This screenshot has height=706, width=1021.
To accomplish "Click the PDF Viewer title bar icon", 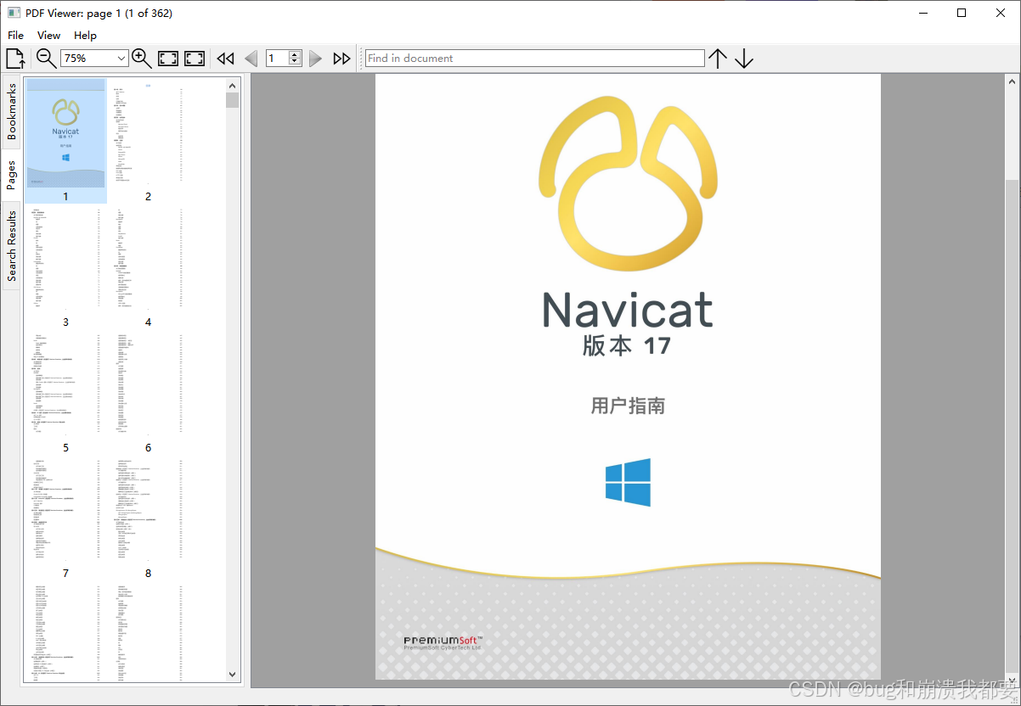I will click(x=14, y=13).
